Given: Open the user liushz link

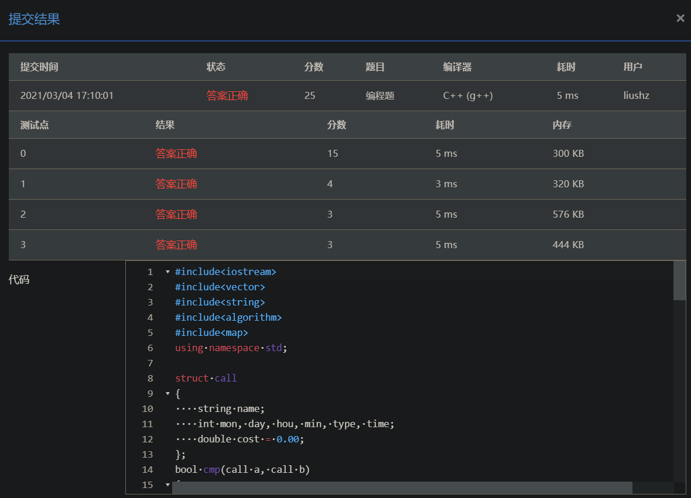Looking at the screenshot, I should tap(637, 95).
